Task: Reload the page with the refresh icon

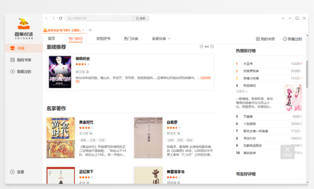Action: [60, 18]
